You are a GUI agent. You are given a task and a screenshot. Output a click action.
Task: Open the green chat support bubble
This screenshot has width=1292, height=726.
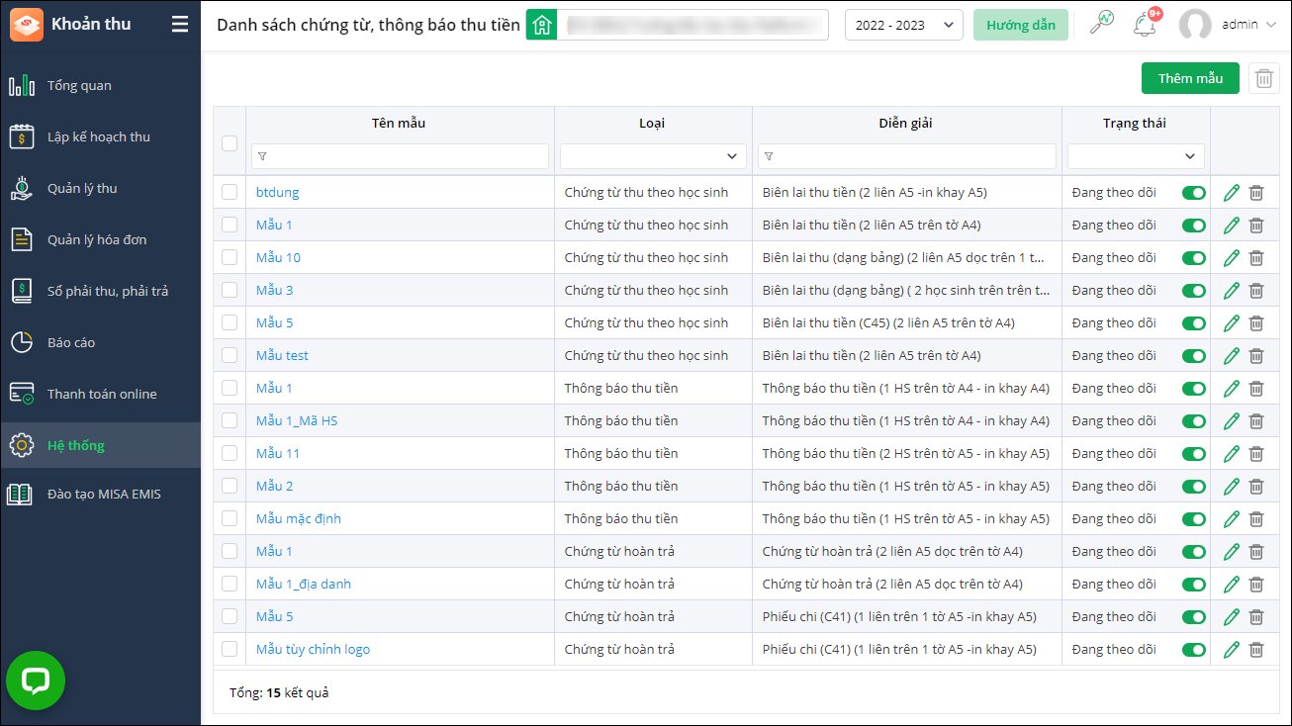point(36,681)
